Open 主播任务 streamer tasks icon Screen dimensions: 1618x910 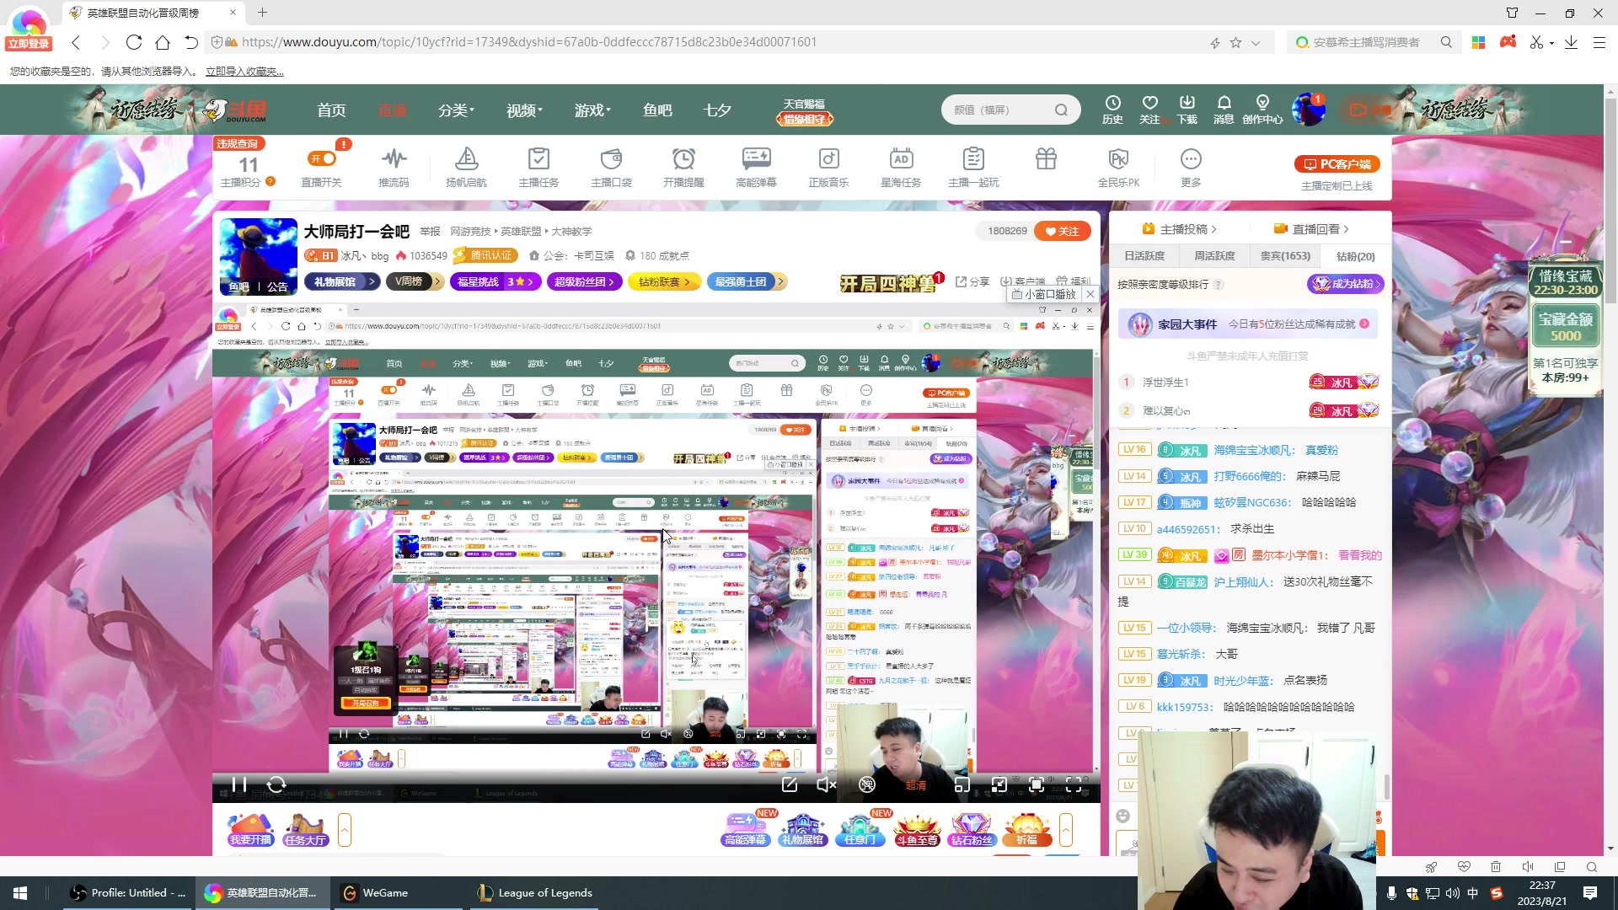pyautogui.click(x=538, y=167)
